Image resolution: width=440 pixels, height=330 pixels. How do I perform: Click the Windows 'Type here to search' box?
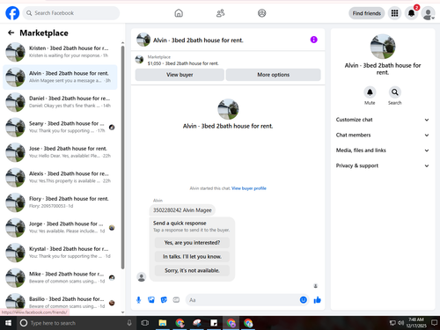pos(77,323)
